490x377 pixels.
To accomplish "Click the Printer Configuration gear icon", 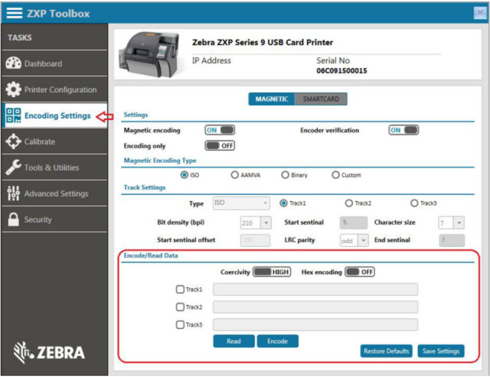I will [x=13, y=90].
